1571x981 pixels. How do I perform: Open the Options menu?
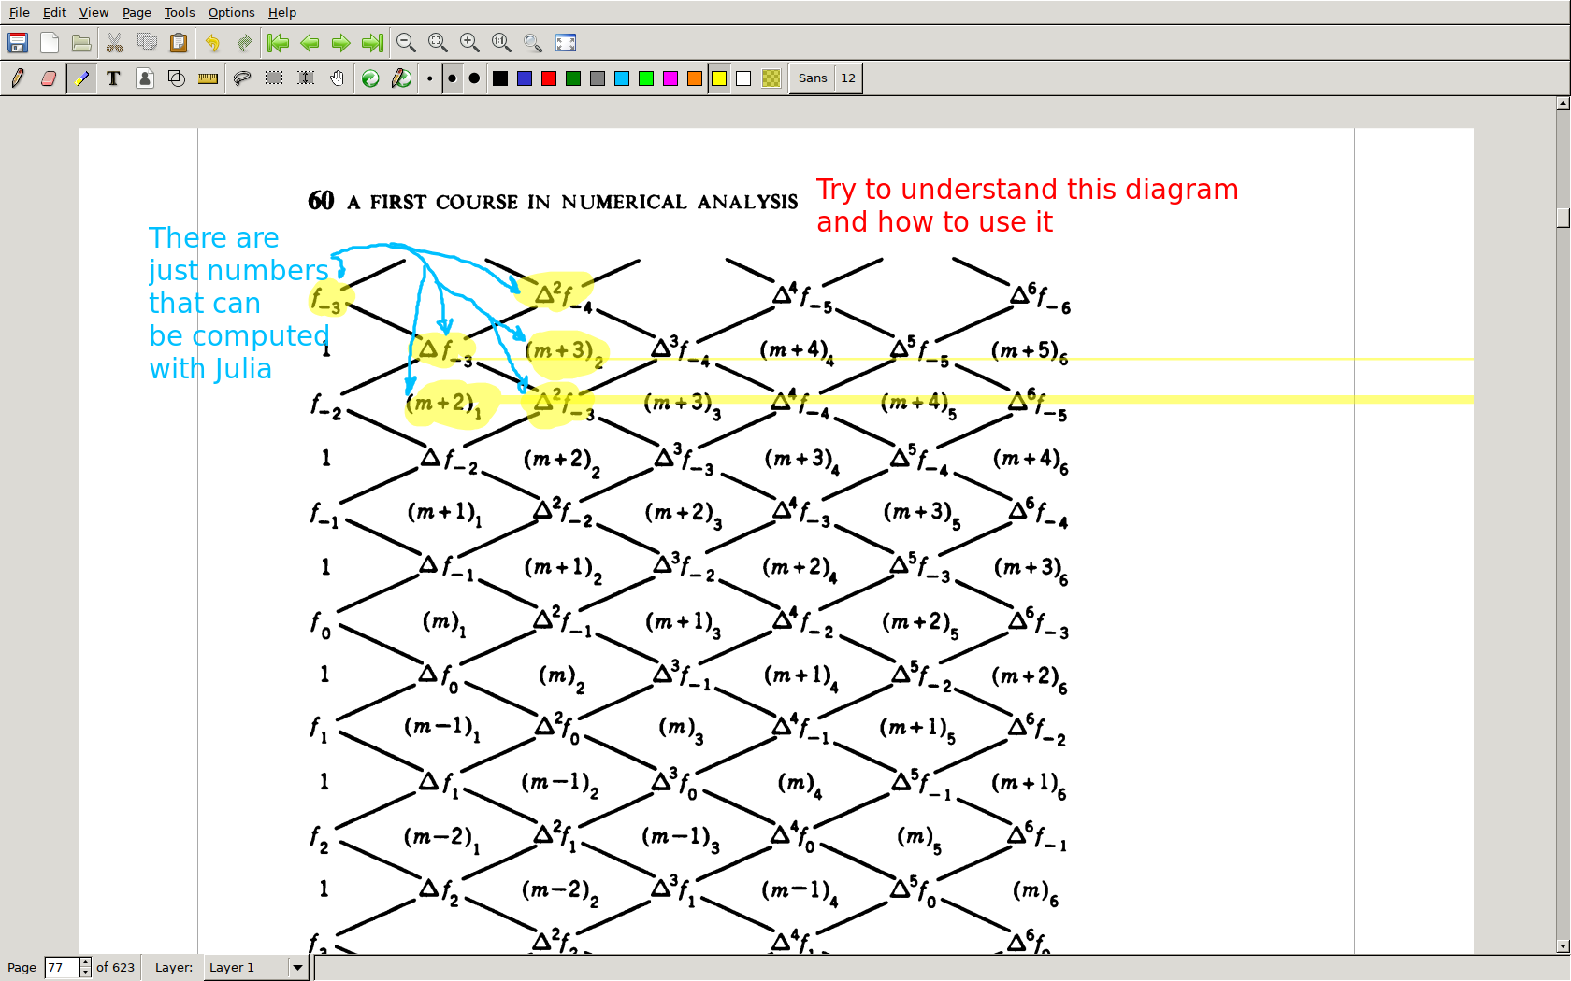tap(231, 12)
